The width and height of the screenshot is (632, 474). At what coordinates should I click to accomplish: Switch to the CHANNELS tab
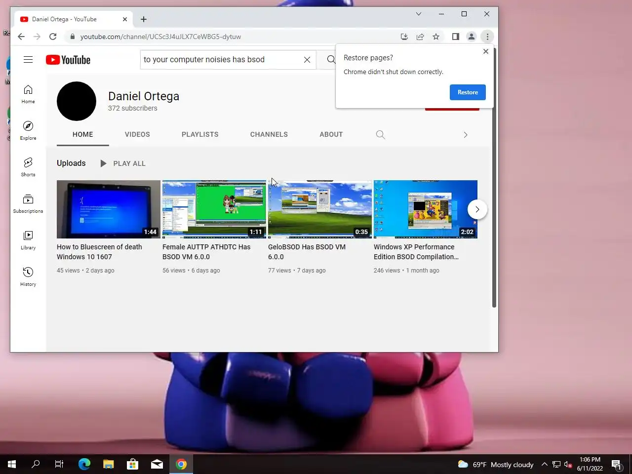(x=269, y=134)
